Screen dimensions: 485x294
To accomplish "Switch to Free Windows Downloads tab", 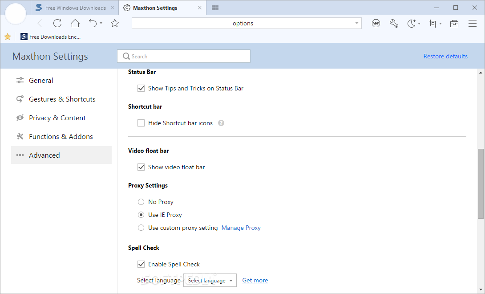I will coord(75,8).
